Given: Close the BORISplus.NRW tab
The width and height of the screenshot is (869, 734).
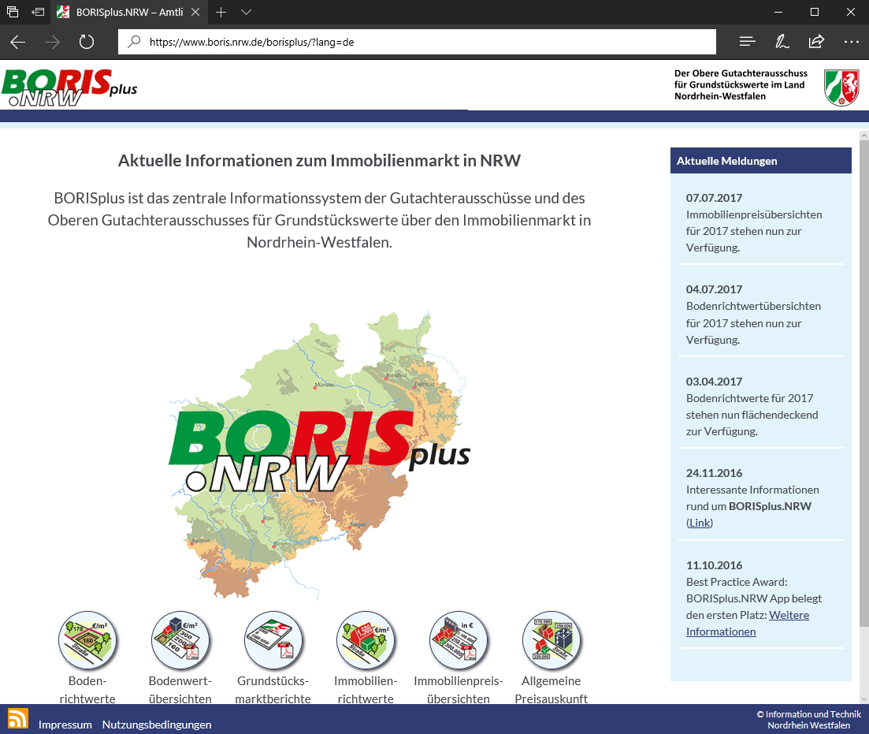Looking at the screenshot, I should (195, 12).
